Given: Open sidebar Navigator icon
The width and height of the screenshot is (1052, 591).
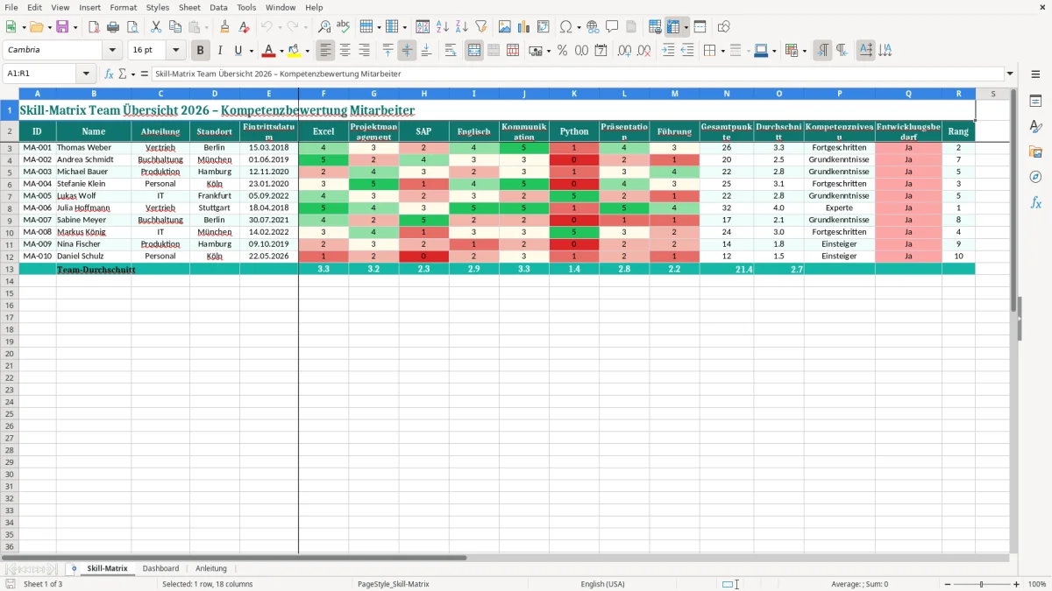Looking at the screenshot, I should 1035,177.
